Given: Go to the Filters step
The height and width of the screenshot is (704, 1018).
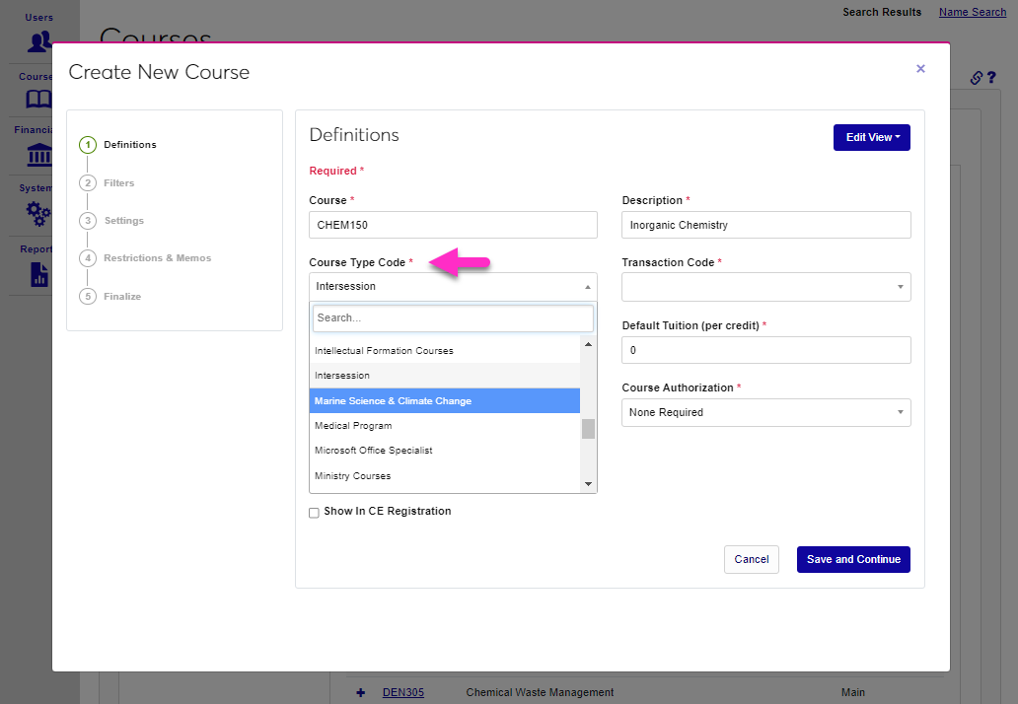Looking at the screenshot, I should coord(118,183).
